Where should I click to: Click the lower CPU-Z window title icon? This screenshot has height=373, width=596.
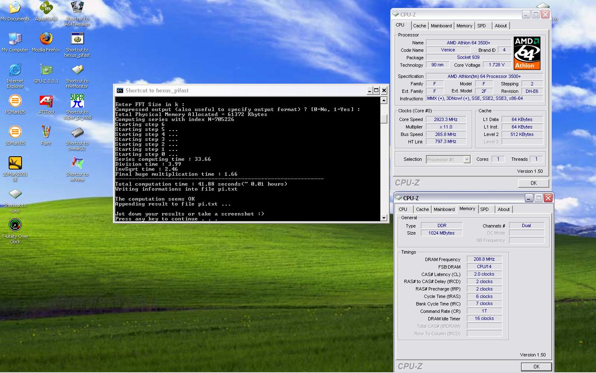click(x=399, y=198)
